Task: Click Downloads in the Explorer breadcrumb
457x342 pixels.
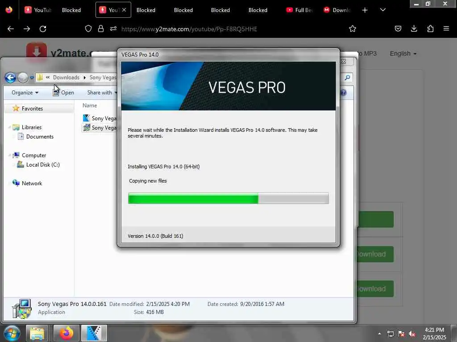Action: click(x=66, y=77)
